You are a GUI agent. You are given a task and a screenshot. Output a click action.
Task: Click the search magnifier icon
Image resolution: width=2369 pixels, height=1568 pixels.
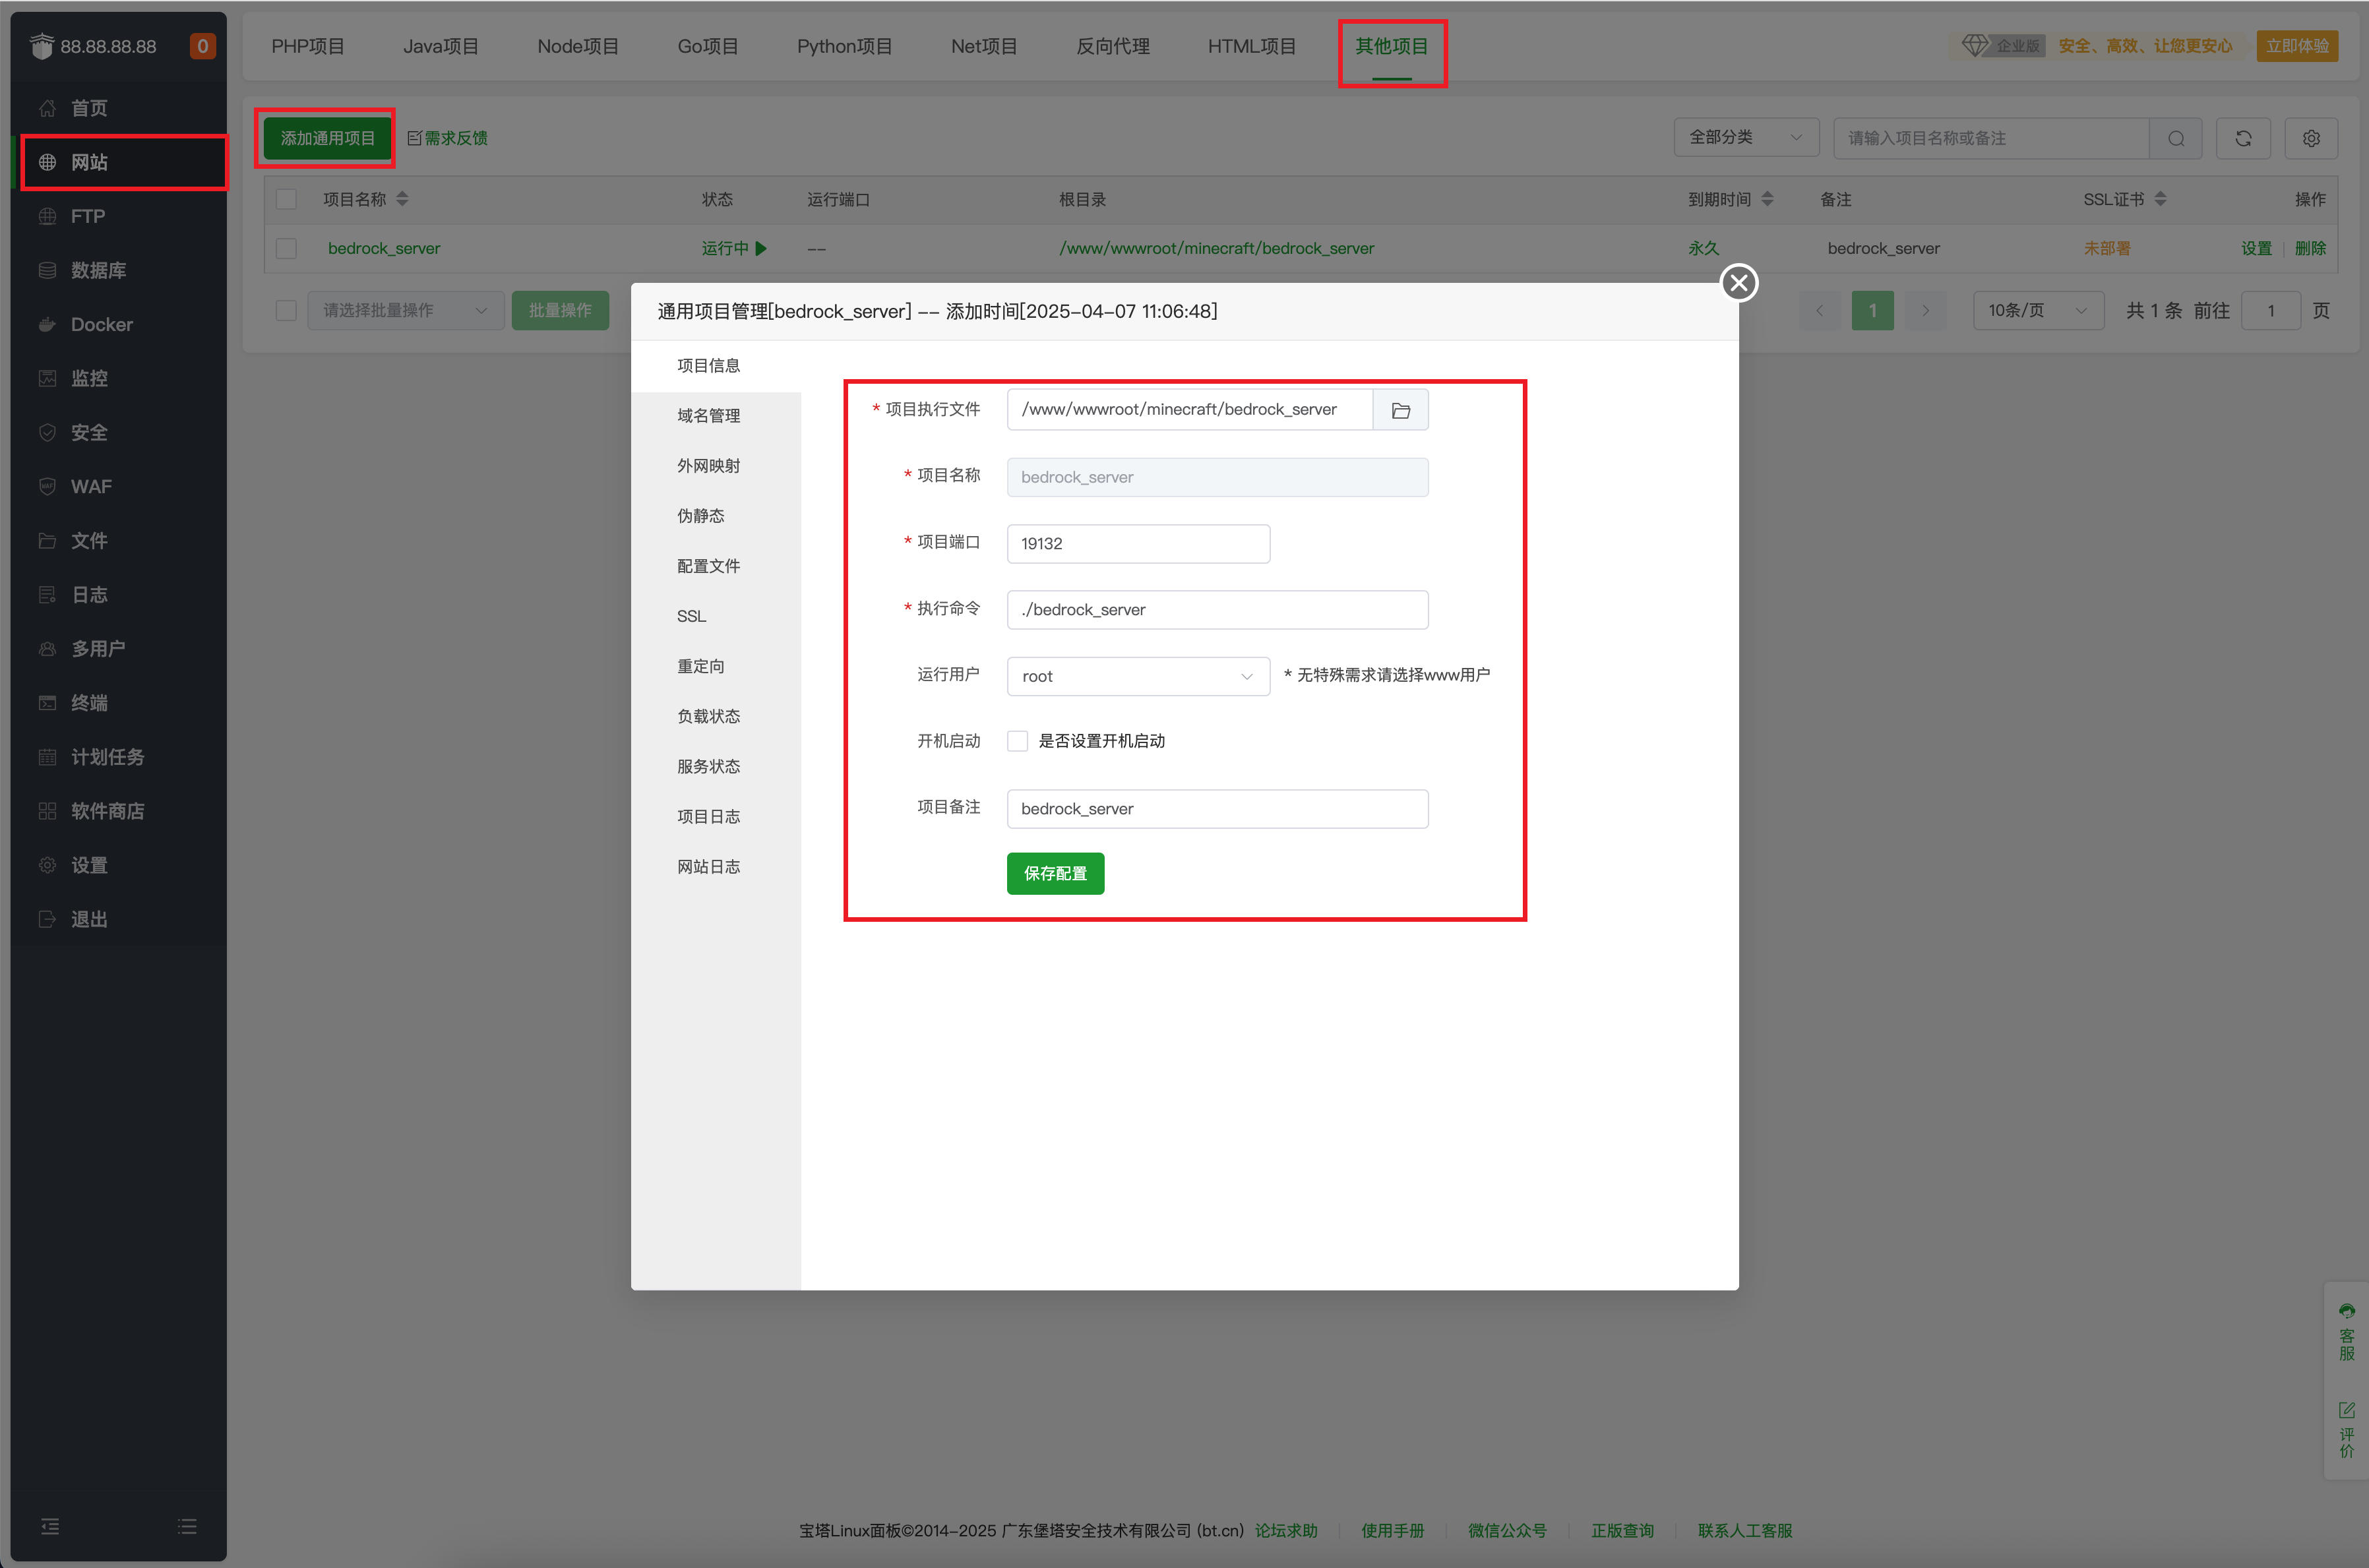tap(2176, 138)
